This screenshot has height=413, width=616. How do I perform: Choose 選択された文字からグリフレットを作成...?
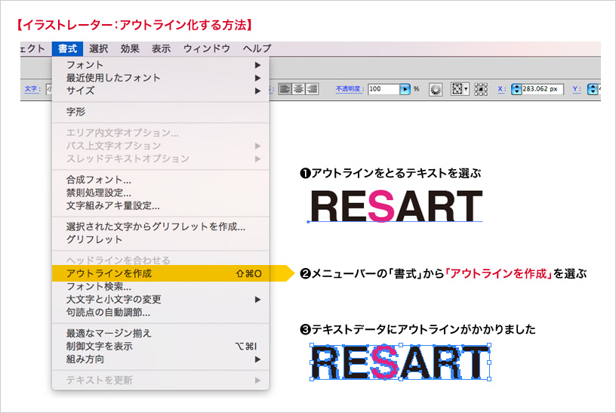point(161,227)
